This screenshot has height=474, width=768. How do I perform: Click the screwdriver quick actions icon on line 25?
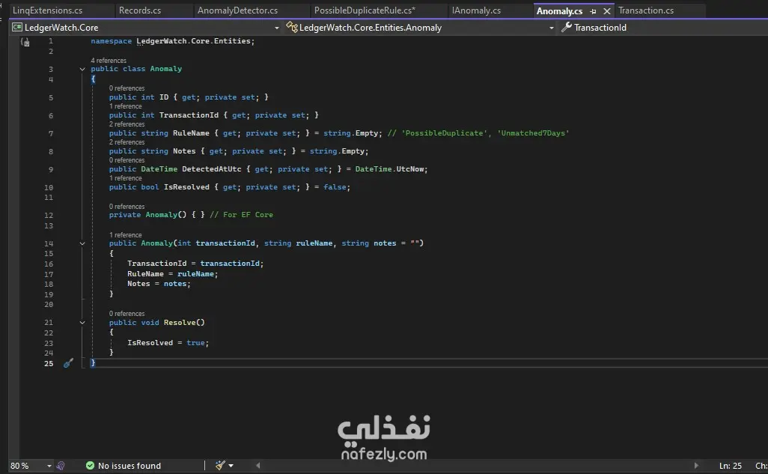click(x=68, y=363)
